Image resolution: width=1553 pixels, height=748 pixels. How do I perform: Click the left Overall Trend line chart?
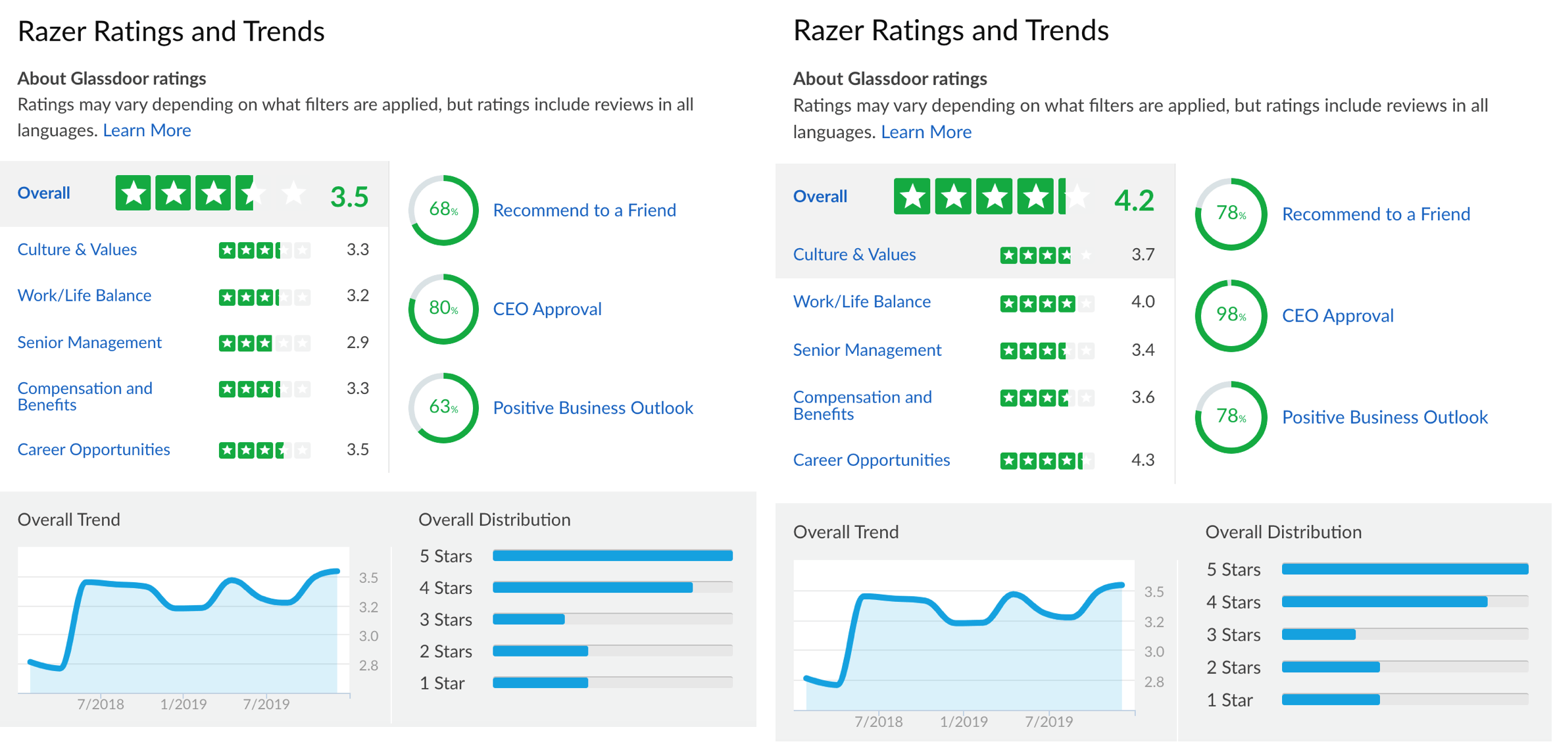pyautogui.click(x=184, y=620)
